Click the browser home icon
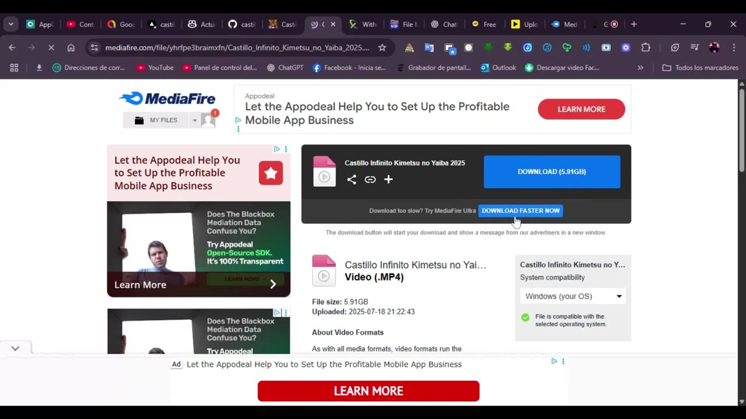 point(71,48)
